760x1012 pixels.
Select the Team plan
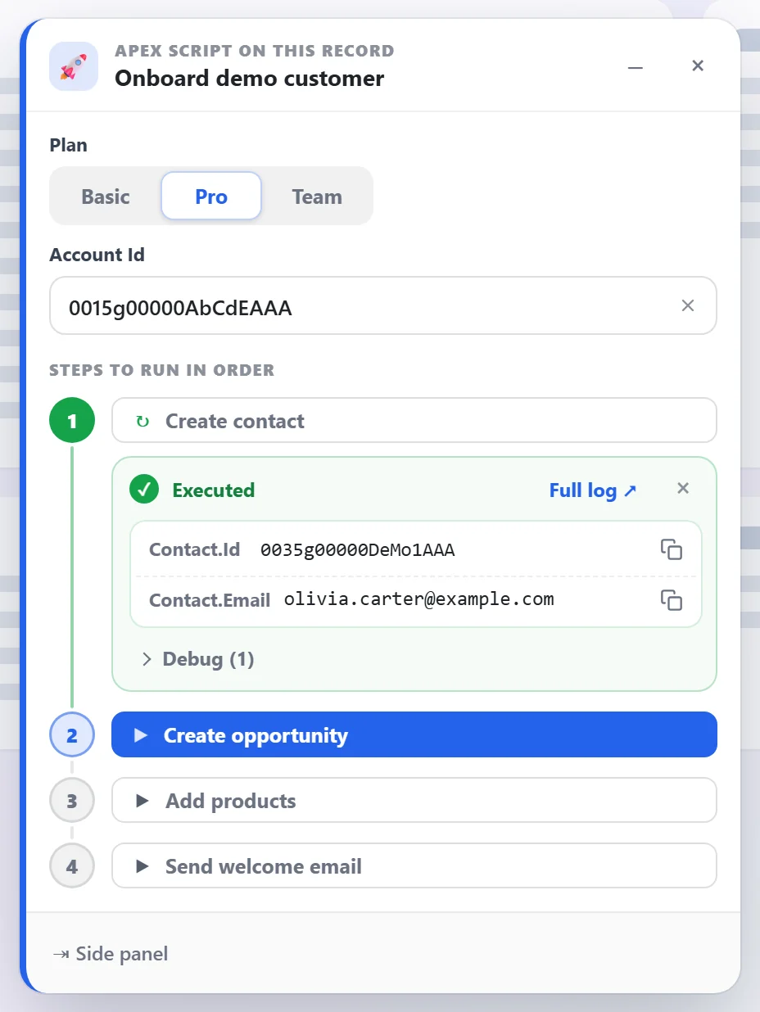tap(317, 197)
